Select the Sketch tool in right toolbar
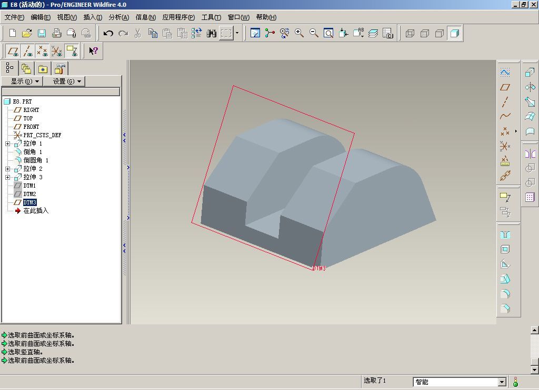This screenshot has height=390, width=539. click(505, 72)
